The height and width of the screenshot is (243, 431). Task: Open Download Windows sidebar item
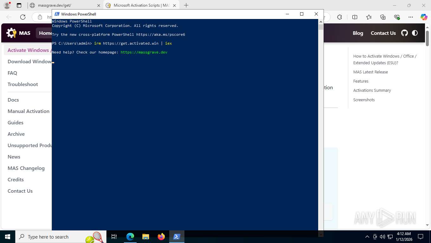(x=29, y=61)
